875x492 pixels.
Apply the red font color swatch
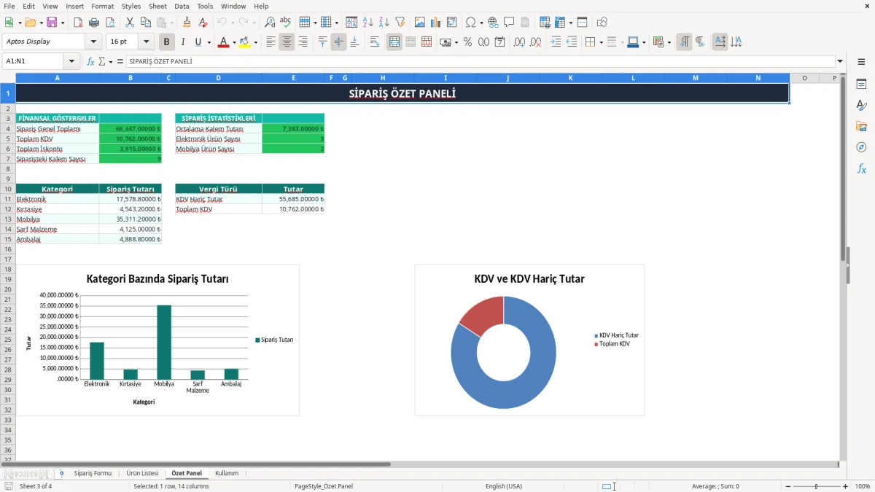pyautogui.click(x=223, y=42)
